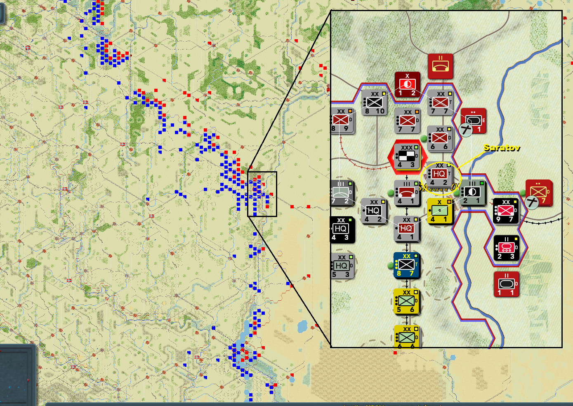Viewport: 573px width, 406px height.
Task: Select the gray XX HQ counter 5-3
Action: (342, 266)
